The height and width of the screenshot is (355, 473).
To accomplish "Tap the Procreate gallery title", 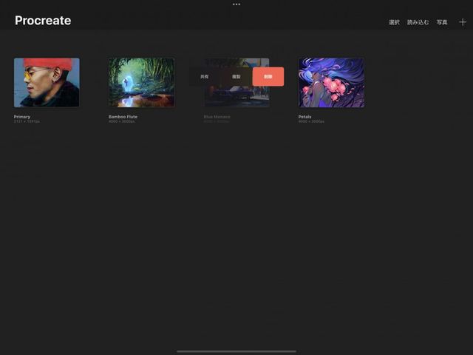I will [x=43, y=21].
